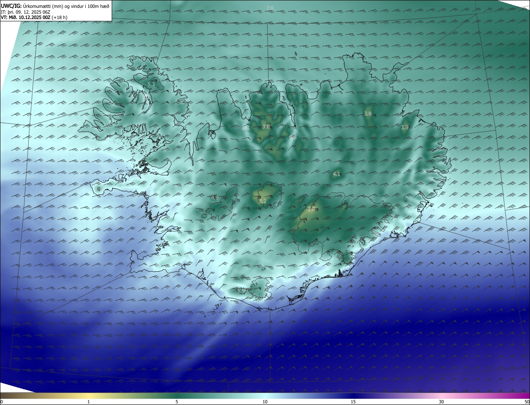Click the 4.1 value label

coord(337,174)
